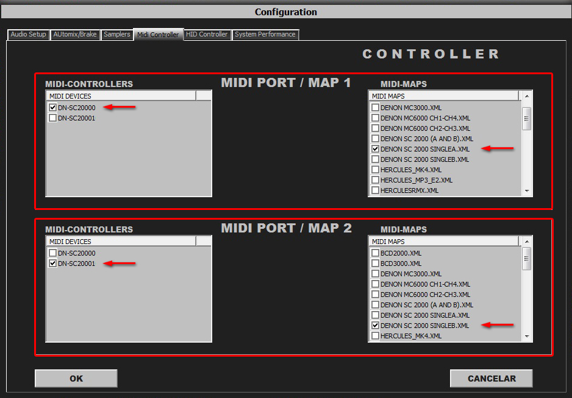Screen dimensions: 572x398
Task: Select the Samplers tab
Action: pos(116,35)
